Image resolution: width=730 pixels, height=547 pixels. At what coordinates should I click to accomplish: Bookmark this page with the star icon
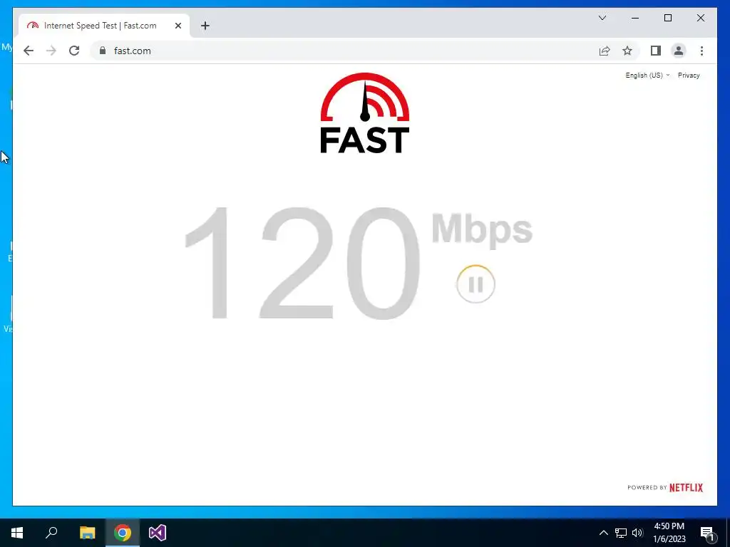click(x=627, y=51)
